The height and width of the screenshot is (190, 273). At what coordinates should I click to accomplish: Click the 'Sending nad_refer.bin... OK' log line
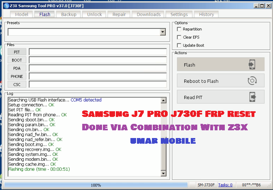click(35, 140)
